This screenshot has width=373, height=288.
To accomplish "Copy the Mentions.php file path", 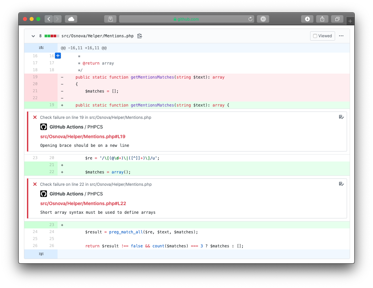I will (x=140, y=36).
